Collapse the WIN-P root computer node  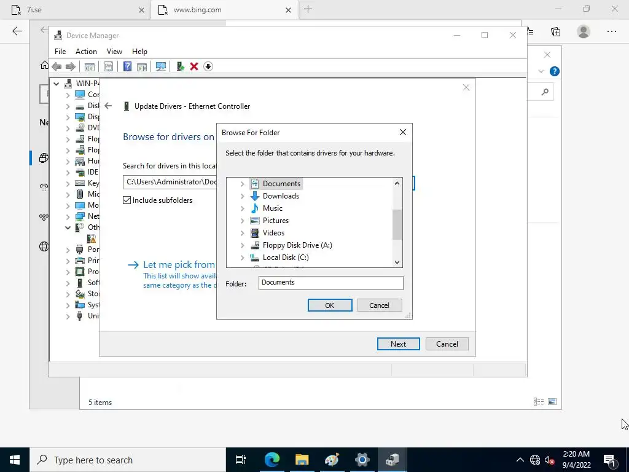56,84
